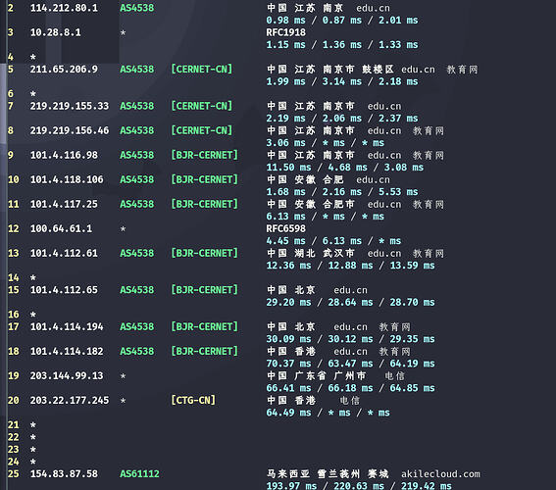This screenshot has width=556, height=490.
Task: Click the RFC6598 label
Action: point(285,228)
